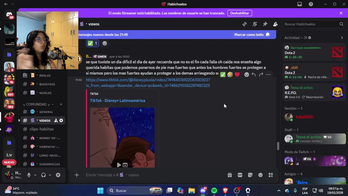Open Spotify from the Windows taskbar
The height and width of the screenshot is (196, 348).
tap(214, 191)
